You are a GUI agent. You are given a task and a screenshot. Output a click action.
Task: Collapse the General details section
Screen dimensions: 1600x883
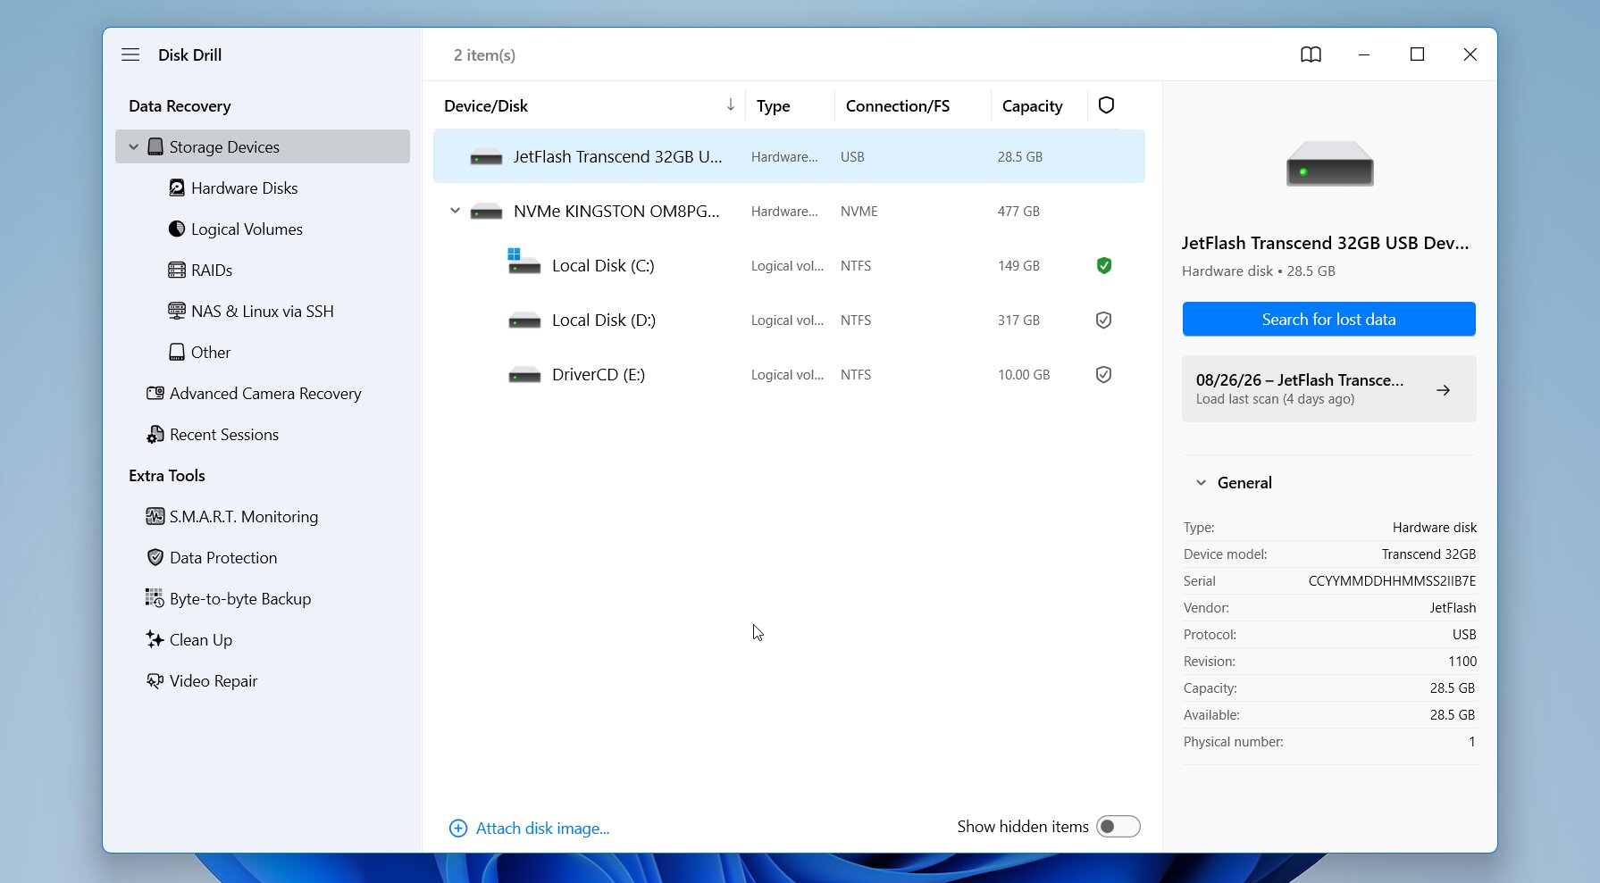click(1201, 482)
